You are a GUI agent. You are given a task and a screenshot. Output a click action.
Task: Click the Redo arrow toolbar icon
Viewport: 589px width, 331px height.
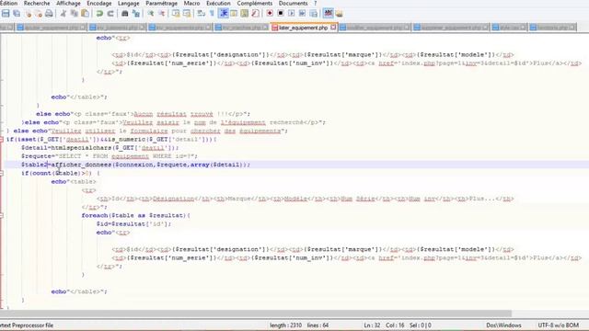point(110,14)
